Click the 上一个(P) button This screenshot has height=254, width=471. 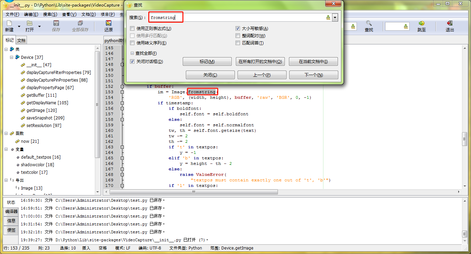pyautogui.click(x=262, y=75)
